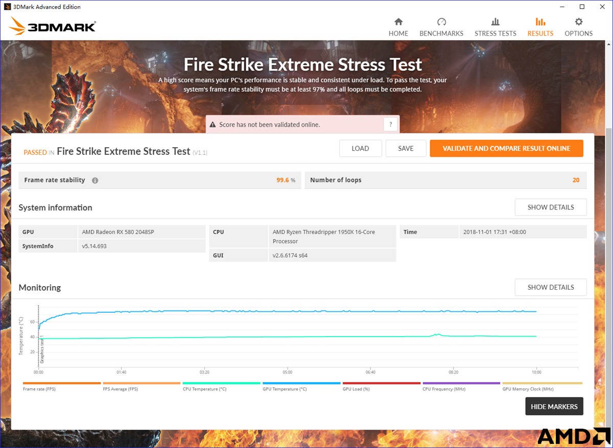This screenshot has width=613, height=448.
Task: Switch to OPTIONS tab label
Action: [x=579, y=33]
